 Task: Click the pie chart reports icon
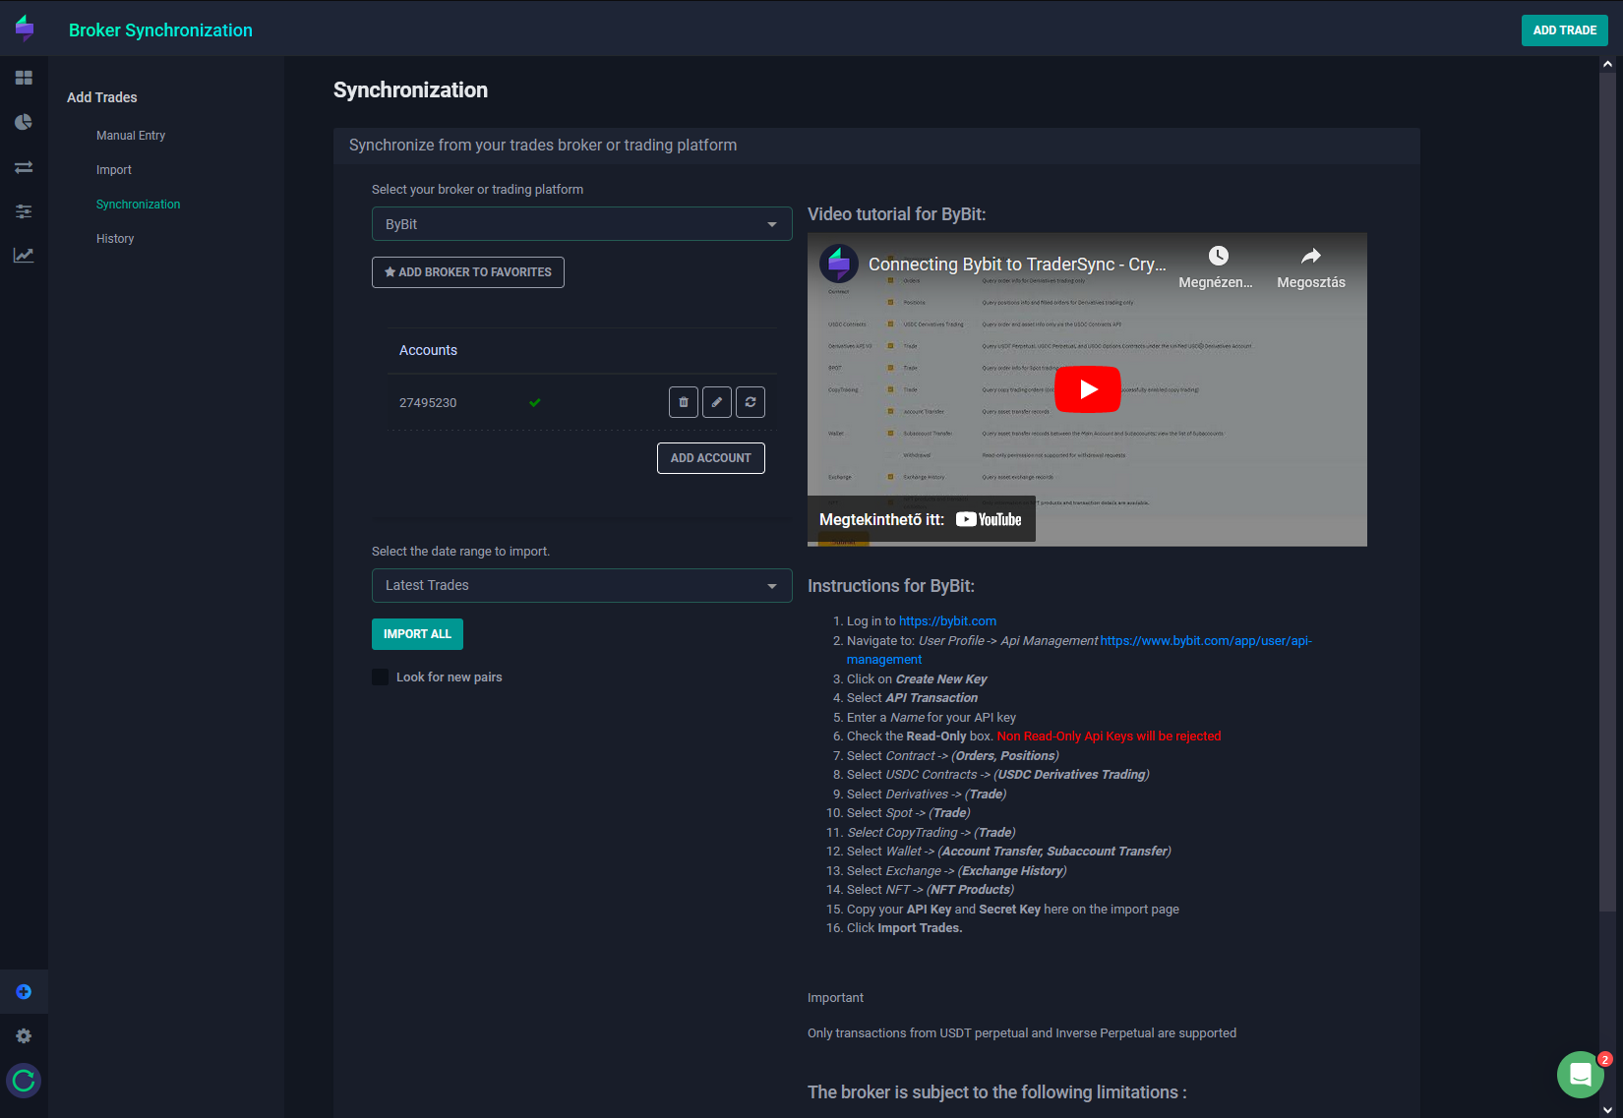pos(24,122)
